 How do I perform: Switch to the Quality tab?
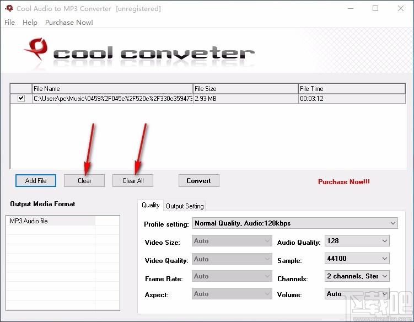click(150, 205)
